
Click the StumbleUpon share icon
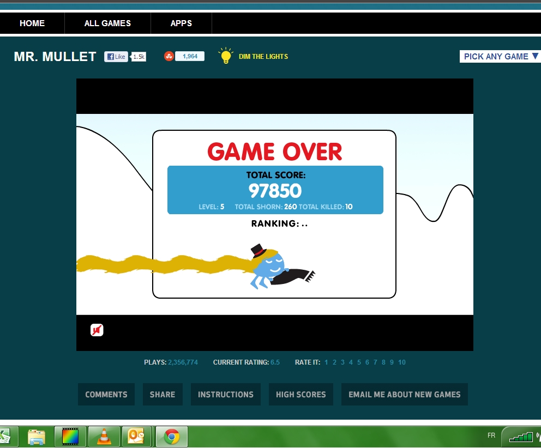(169, 56)
